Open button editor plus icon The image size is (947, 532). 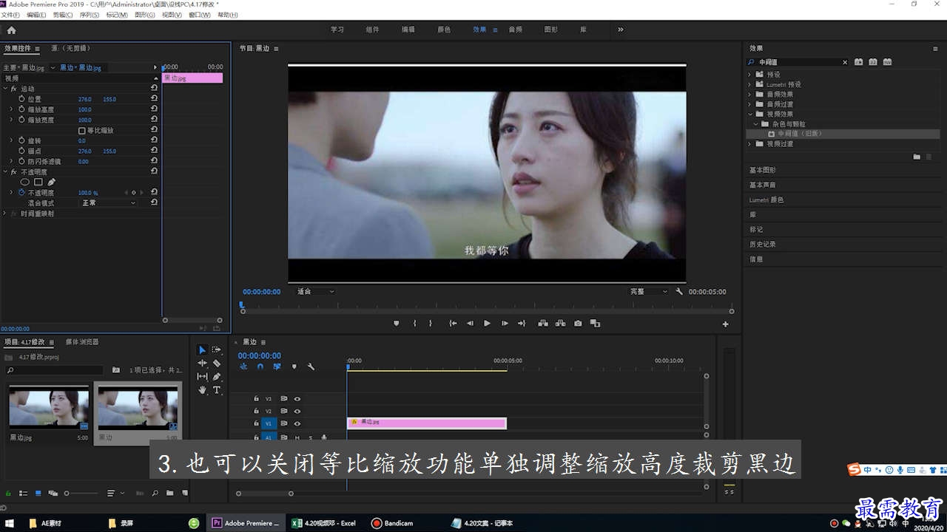pos(725,324)
